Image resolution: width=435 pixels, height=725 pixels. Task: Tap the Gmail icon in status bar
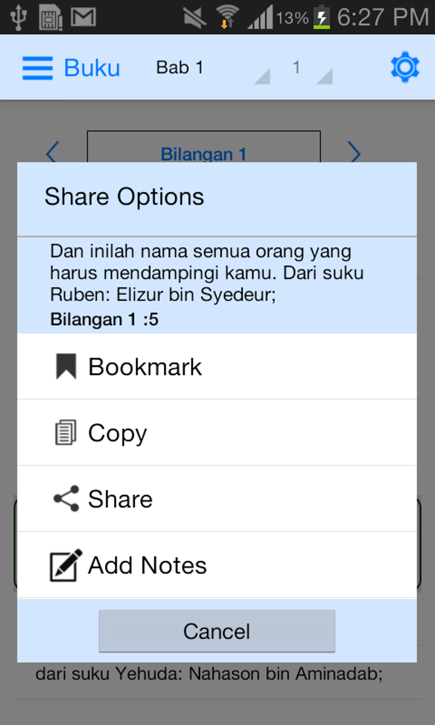83,17
